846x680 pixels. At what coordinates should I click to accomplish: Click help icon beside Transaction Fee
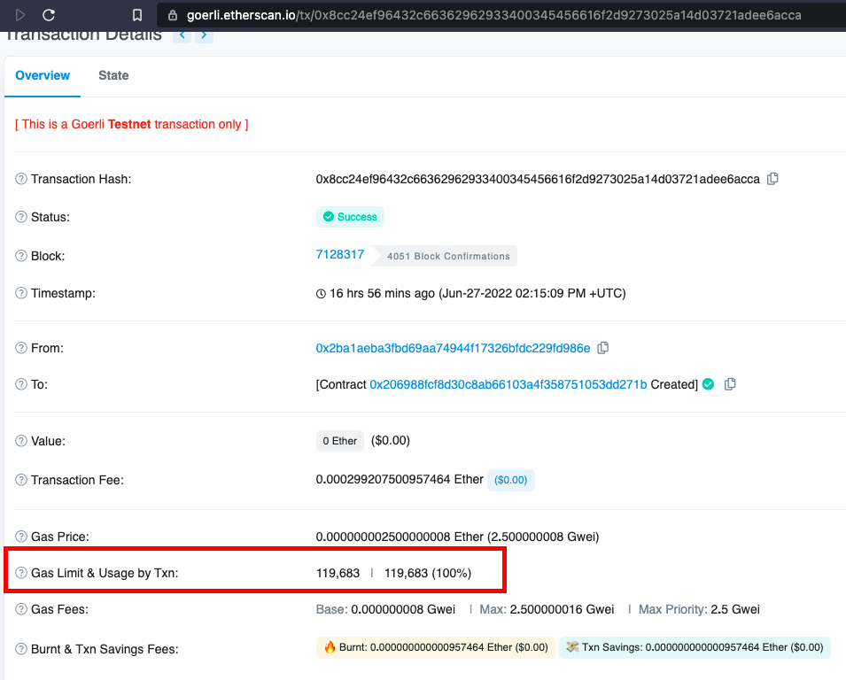tap(21, 479)
